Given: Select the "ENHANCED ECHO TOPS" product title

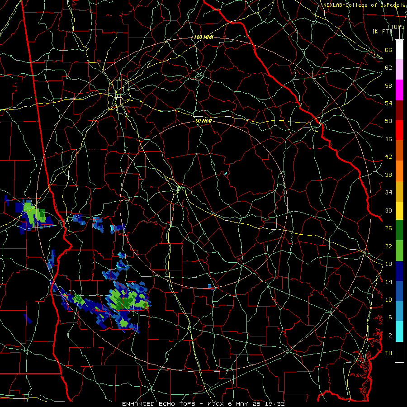Looking at the screenshot, I should coord(162,404).
